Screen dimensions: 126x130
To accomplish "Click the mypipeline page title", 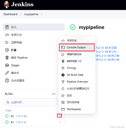I will tap(91, 27).
